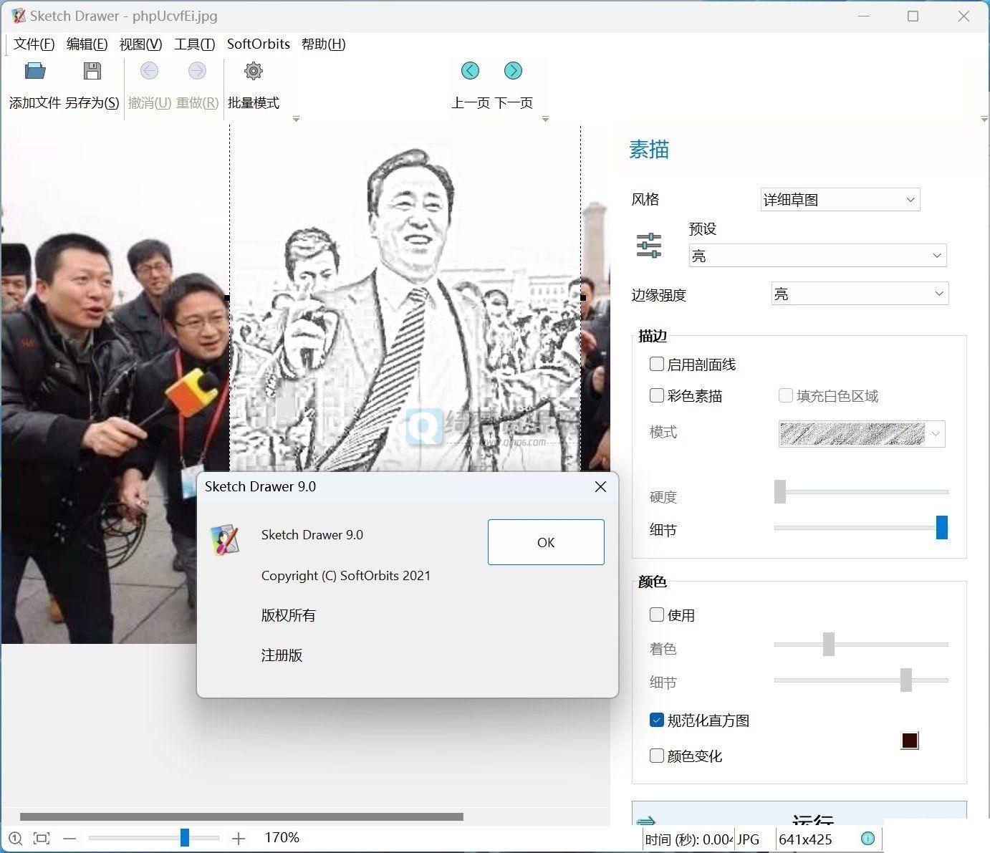Click the 重做 redo arrow icon

[197, 70]
